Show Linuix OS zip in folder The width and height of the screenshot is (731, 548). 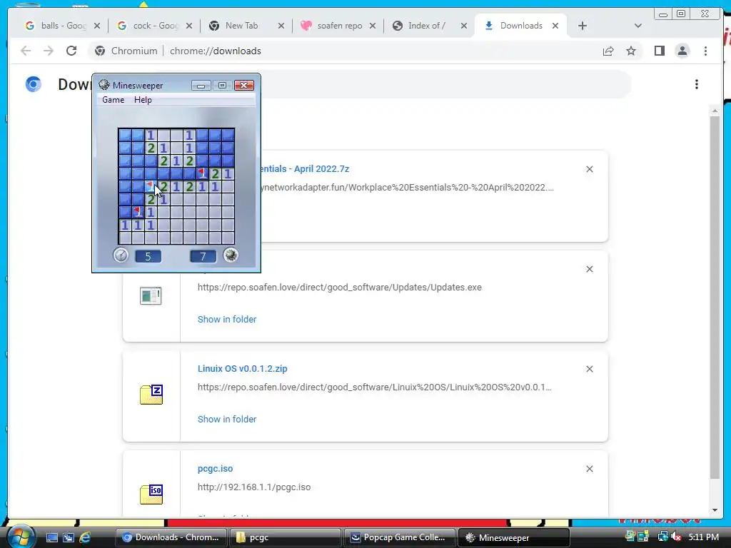(x=227, y=419)
